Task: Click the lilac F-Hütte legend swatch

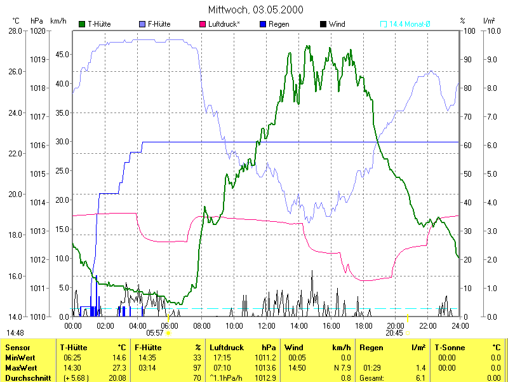Action: point(142,24)
